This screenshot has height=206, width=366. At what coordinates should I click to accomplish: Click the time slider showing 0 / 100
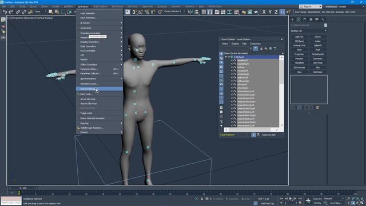coord(23,188)
